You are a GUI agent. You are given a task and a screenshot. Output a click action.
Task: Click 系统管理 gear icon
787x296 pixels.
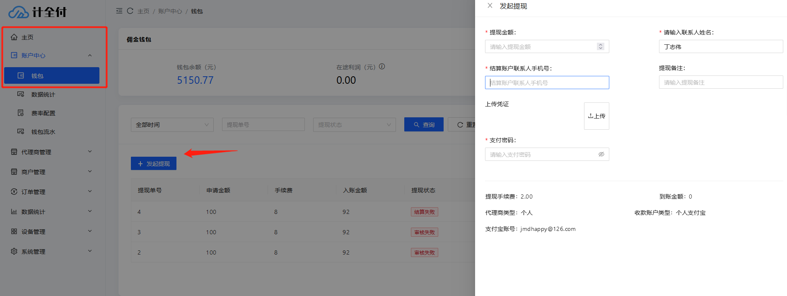pos(14,251)
